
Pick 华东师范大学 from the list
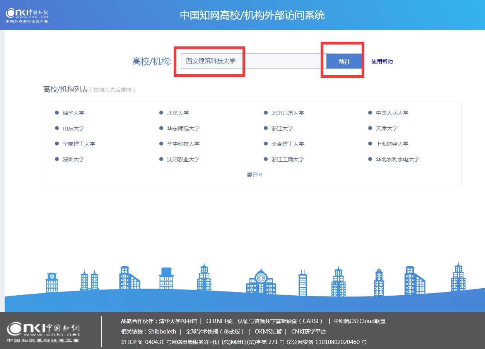pos(183,128)
